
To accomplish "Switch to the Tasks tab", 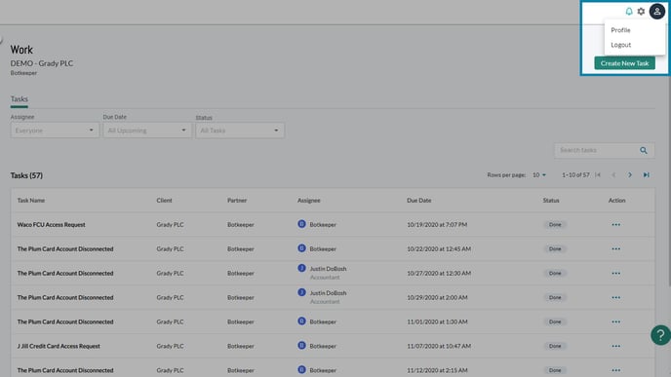I will (x=20, y=99).
